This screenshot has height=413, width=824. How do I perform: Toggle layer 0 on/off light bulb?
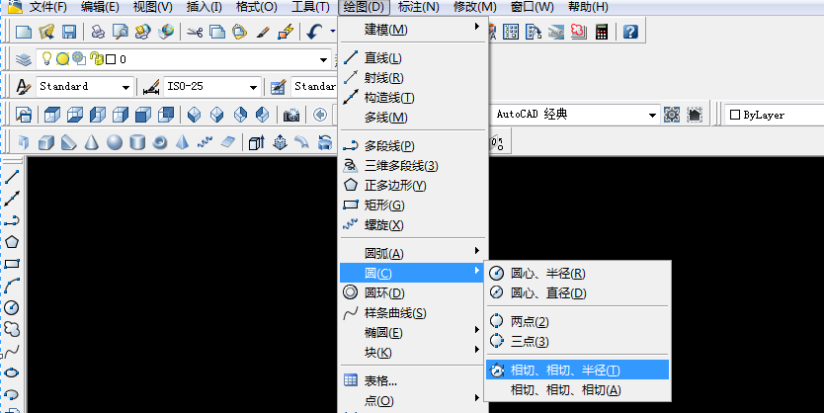[x=46, y=58]
